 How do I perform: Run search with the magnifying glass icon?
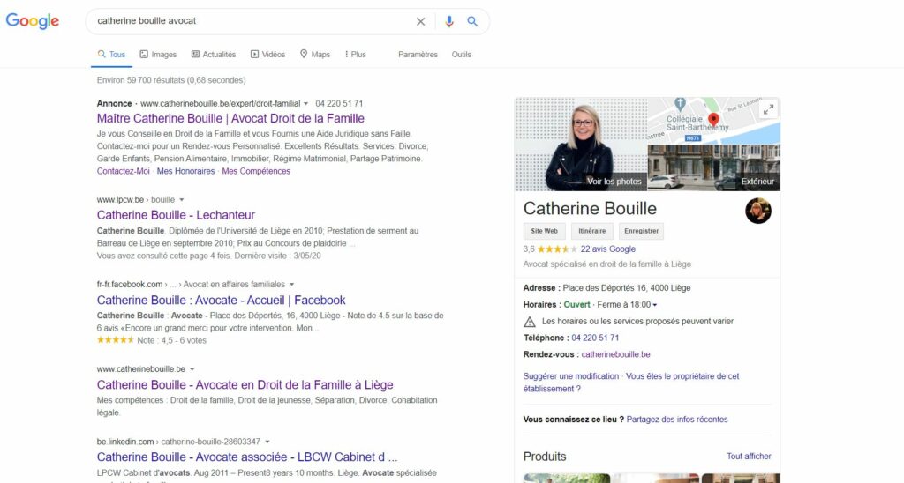click(x=472, y=21)
